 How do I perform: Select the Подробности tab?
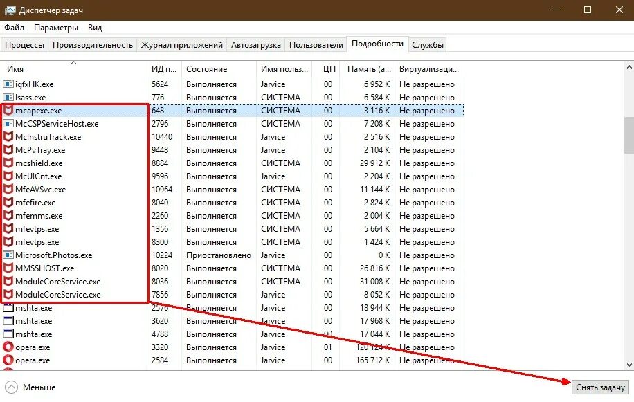coord(377,44)
